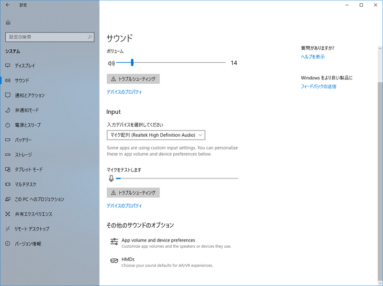Click the バッテリー battery icon

coord(8,140)
